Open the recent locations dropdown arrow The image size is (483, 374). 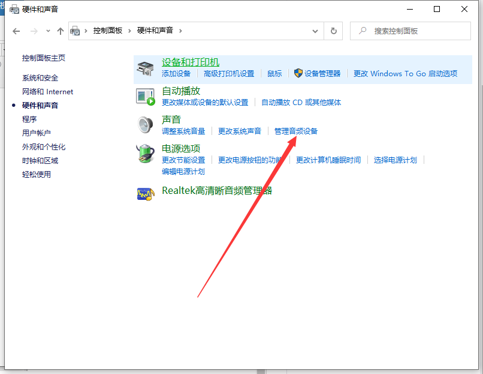click(x=48, y=31)
